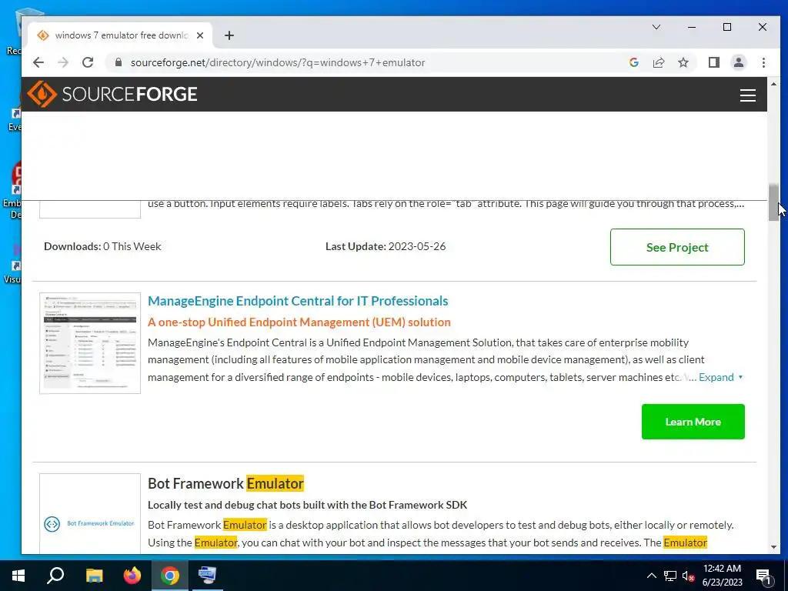Click the SourceForge logo
This screenshot has width=788, height=591.
(112, 94)
